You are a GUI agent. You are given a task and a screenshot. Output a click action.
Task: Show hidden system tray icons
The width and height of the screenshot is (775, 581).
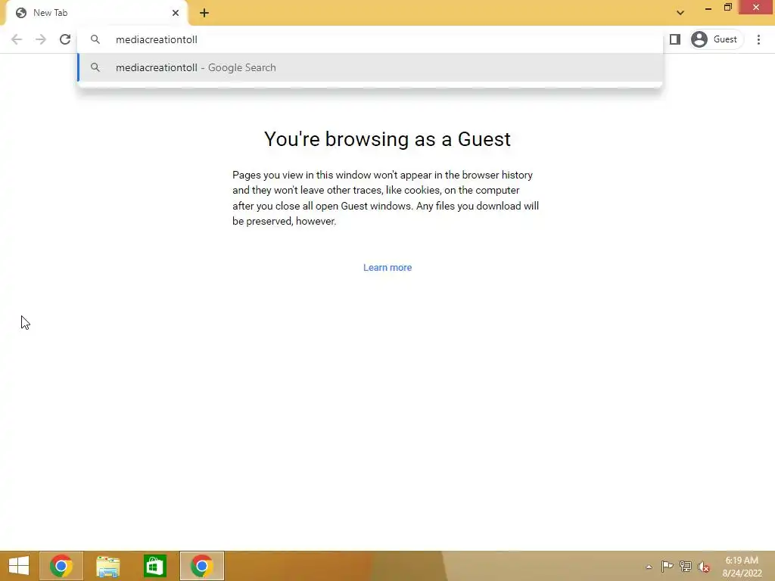click(x=649, y=567)
